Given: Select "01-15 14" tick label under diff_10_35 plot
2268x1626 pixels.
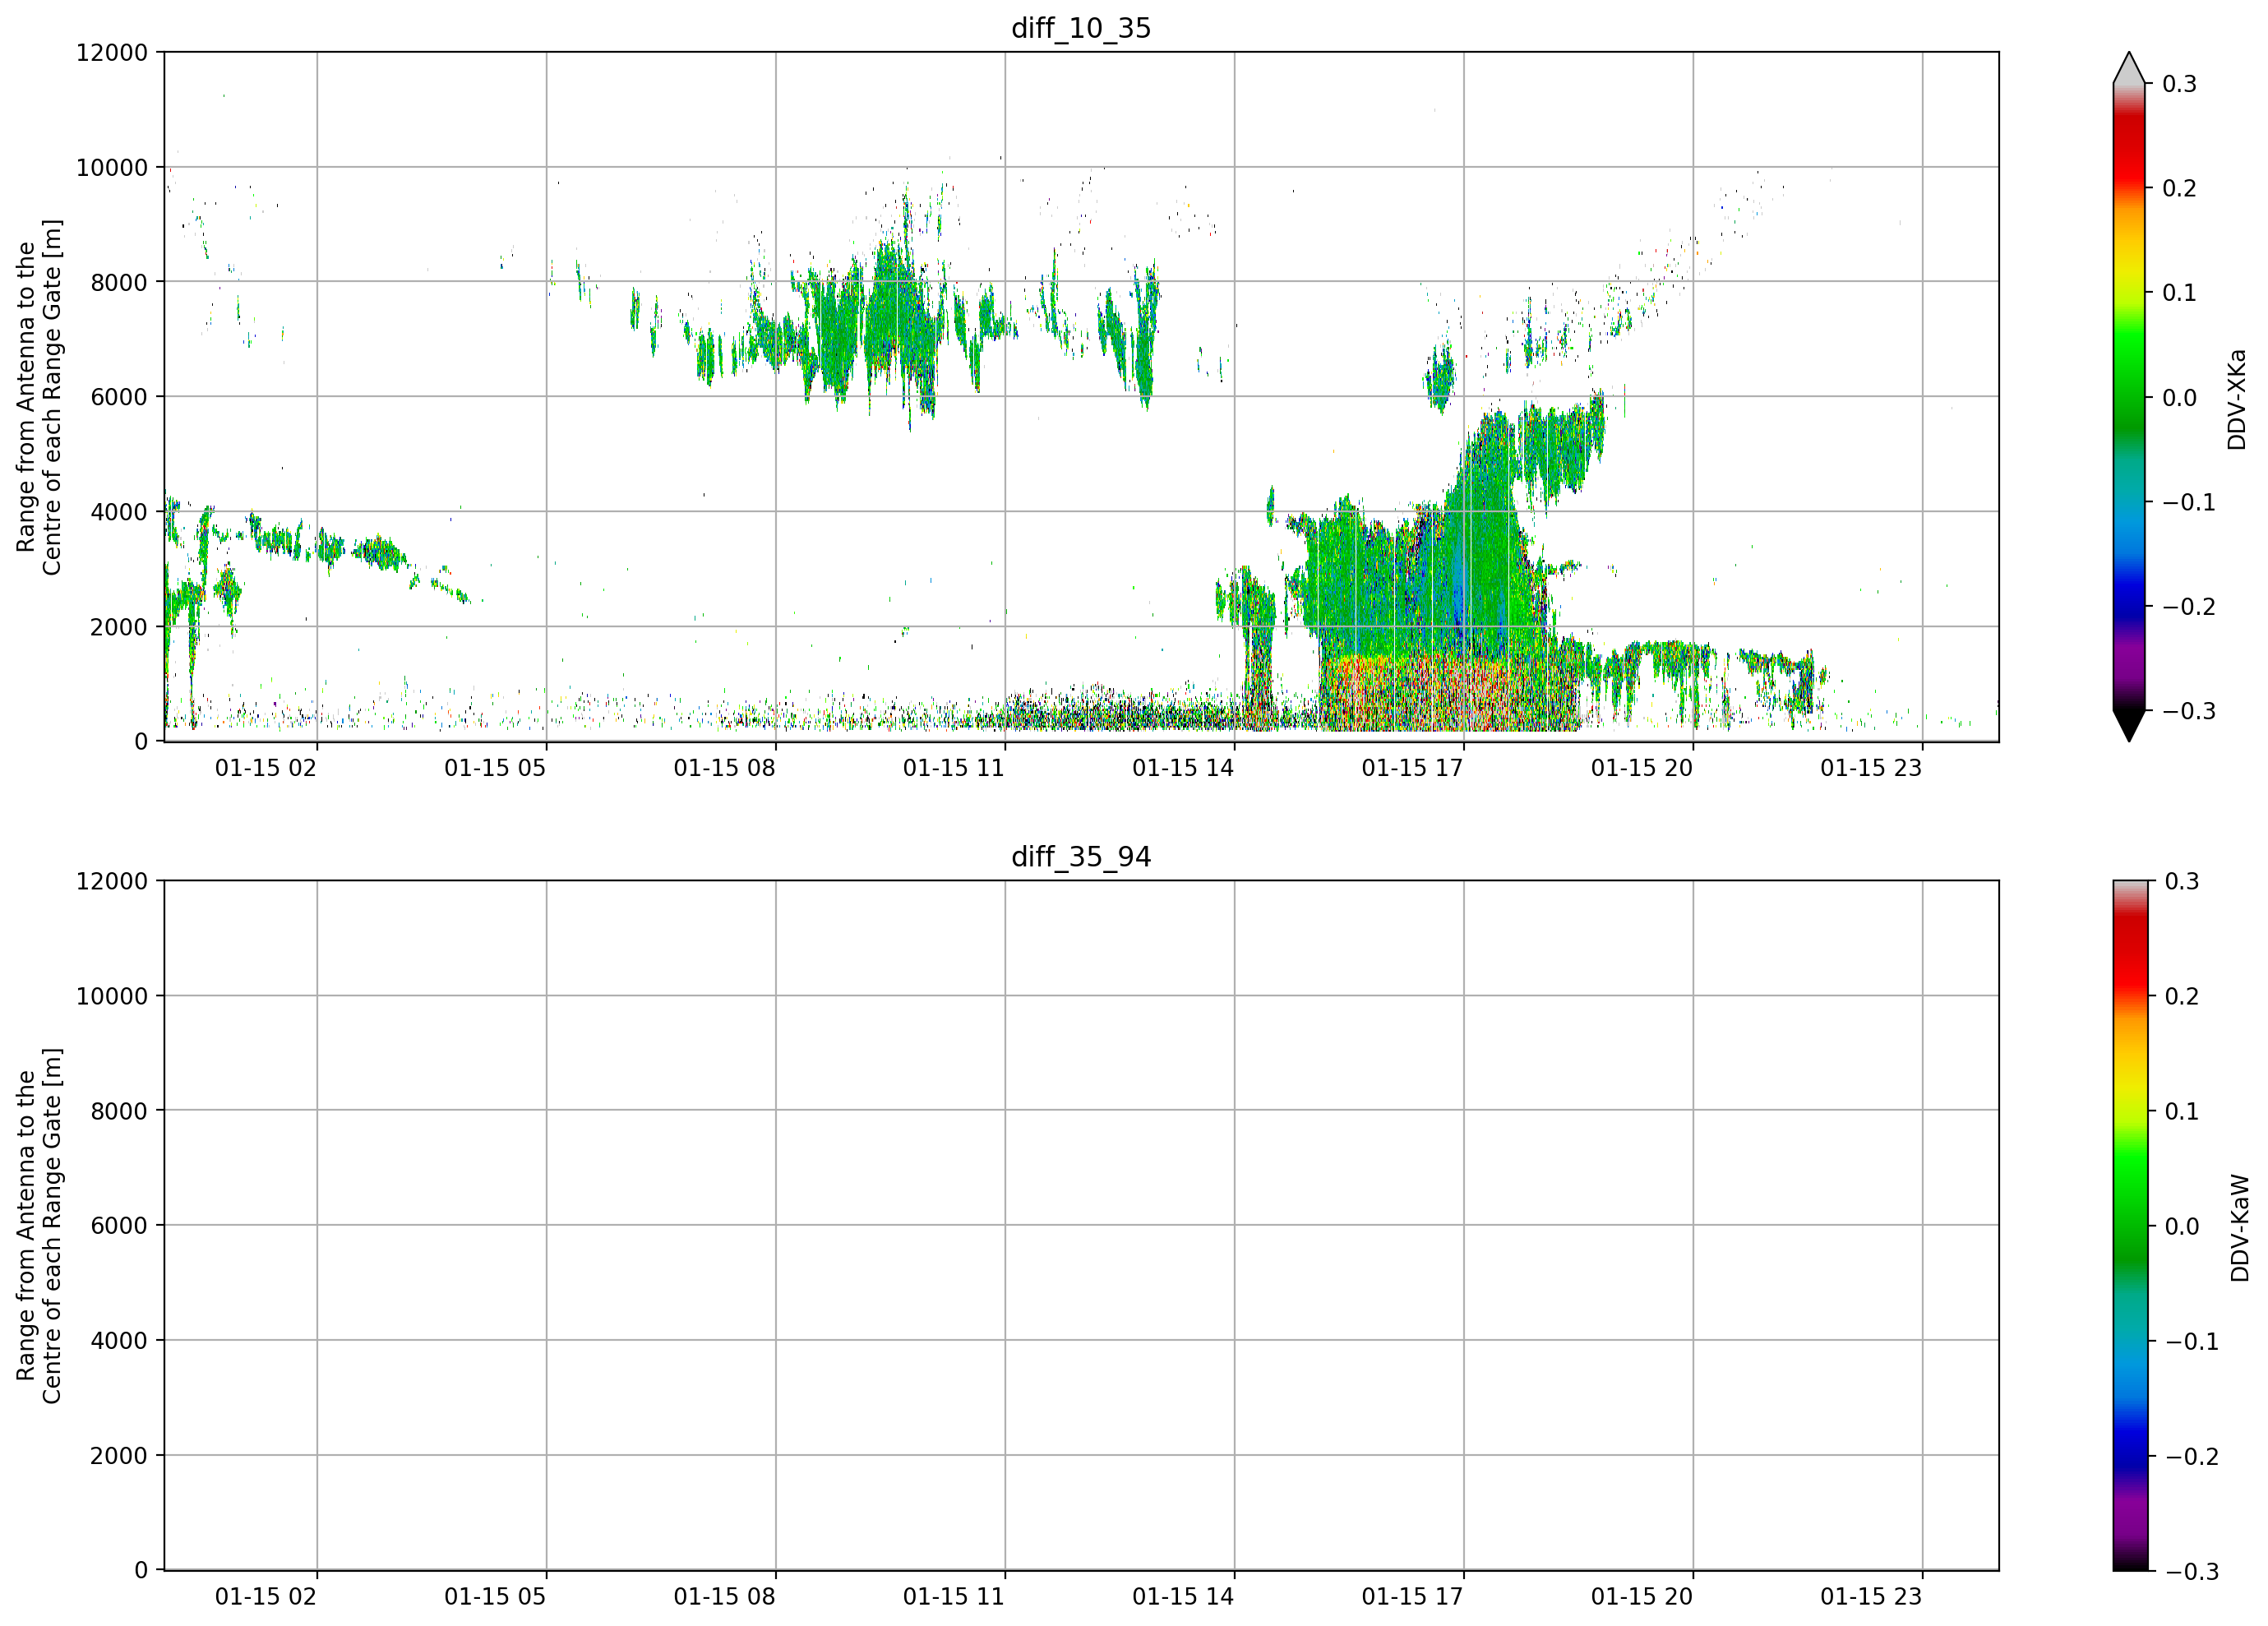Looking at the screenshot, I should pos(1183,768).
